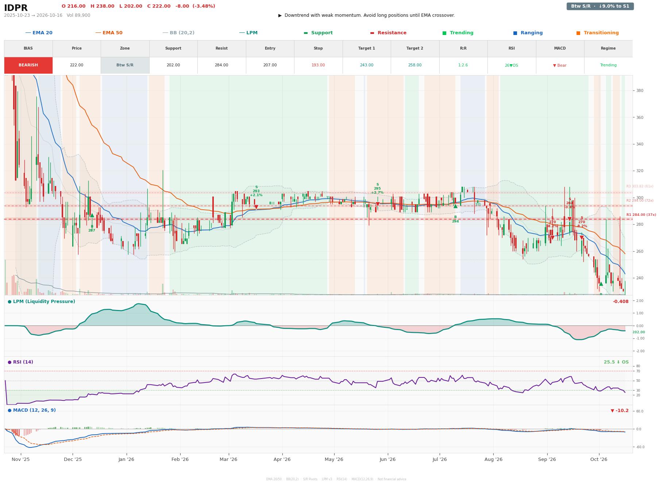The width and height of the screenshot is (660, 485).
Task: Toggle the orange Transitioning legend entry
Action: (598, 33)
